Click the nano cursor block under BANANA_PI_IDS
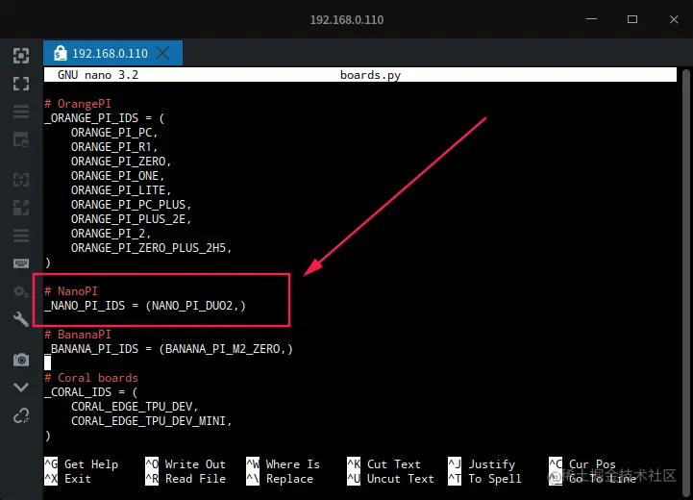Screen dimensions: 693x500 click(x=48, y=362)
